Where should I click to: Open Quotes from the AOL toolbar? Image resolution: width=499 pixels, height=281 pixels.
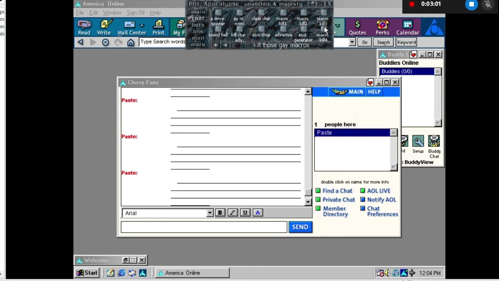(x=357, y=27)
